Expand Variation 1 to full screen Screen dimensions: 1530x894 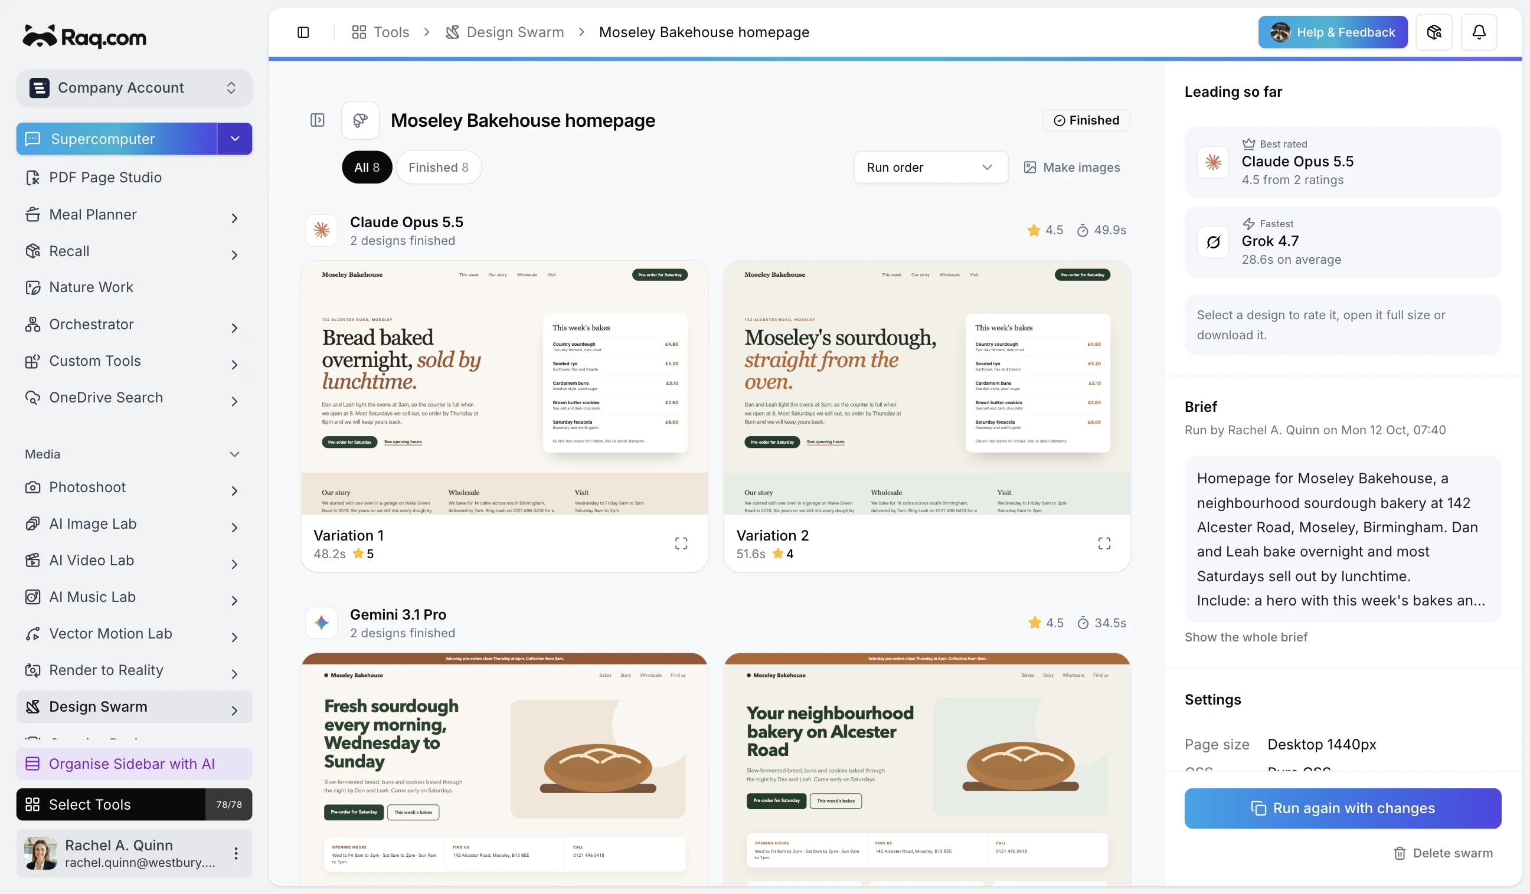click(x=681, y=543)
